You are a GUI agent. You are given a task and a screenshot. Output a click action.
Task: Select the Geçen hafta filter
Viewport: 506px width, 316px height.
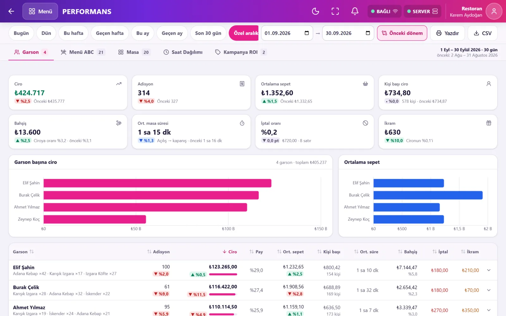point(110,33)
